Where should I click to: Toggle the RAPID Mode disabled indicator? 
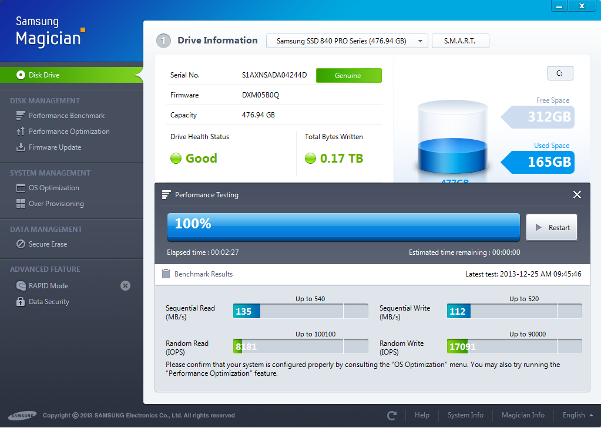[x=125, y=286]
